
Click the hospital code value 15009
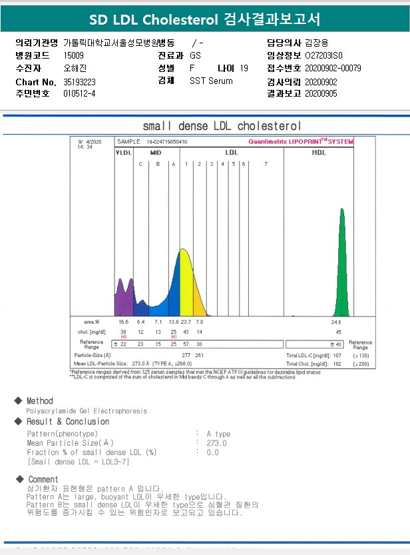(73, 55)
